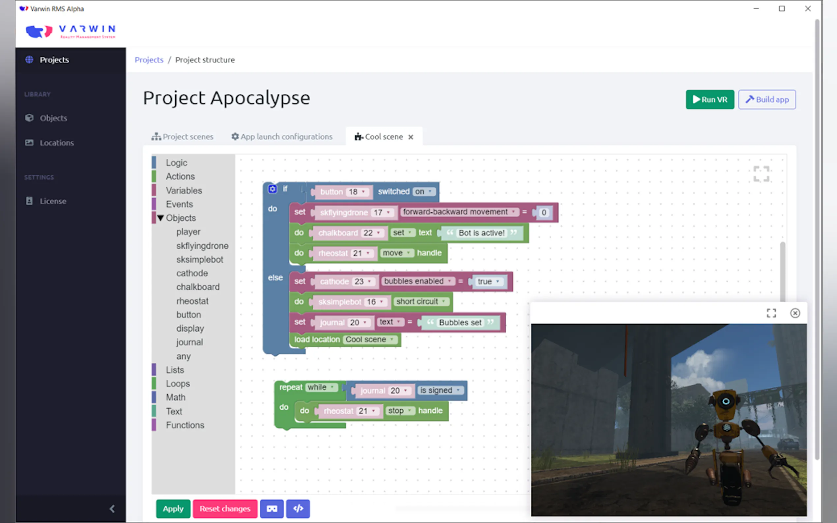Screen dimensions: 837x523
Task: Click the Run VR button
Action: coord(710,99)
